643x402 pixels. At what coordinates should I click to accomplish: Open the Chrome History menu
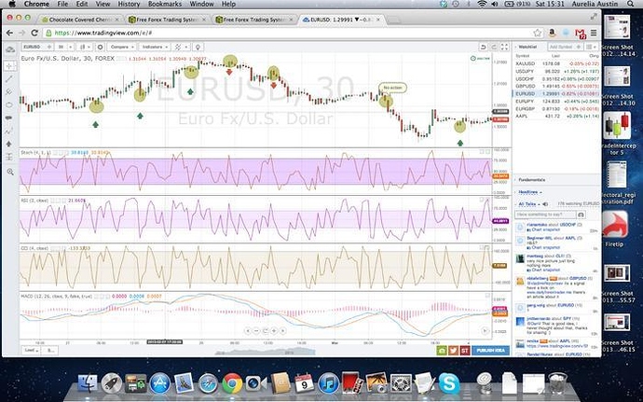129,4
